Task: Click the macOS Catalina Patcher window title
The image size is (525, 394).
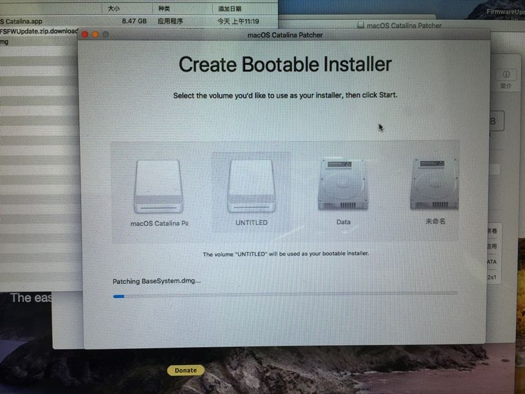Action: pos(285,35)
